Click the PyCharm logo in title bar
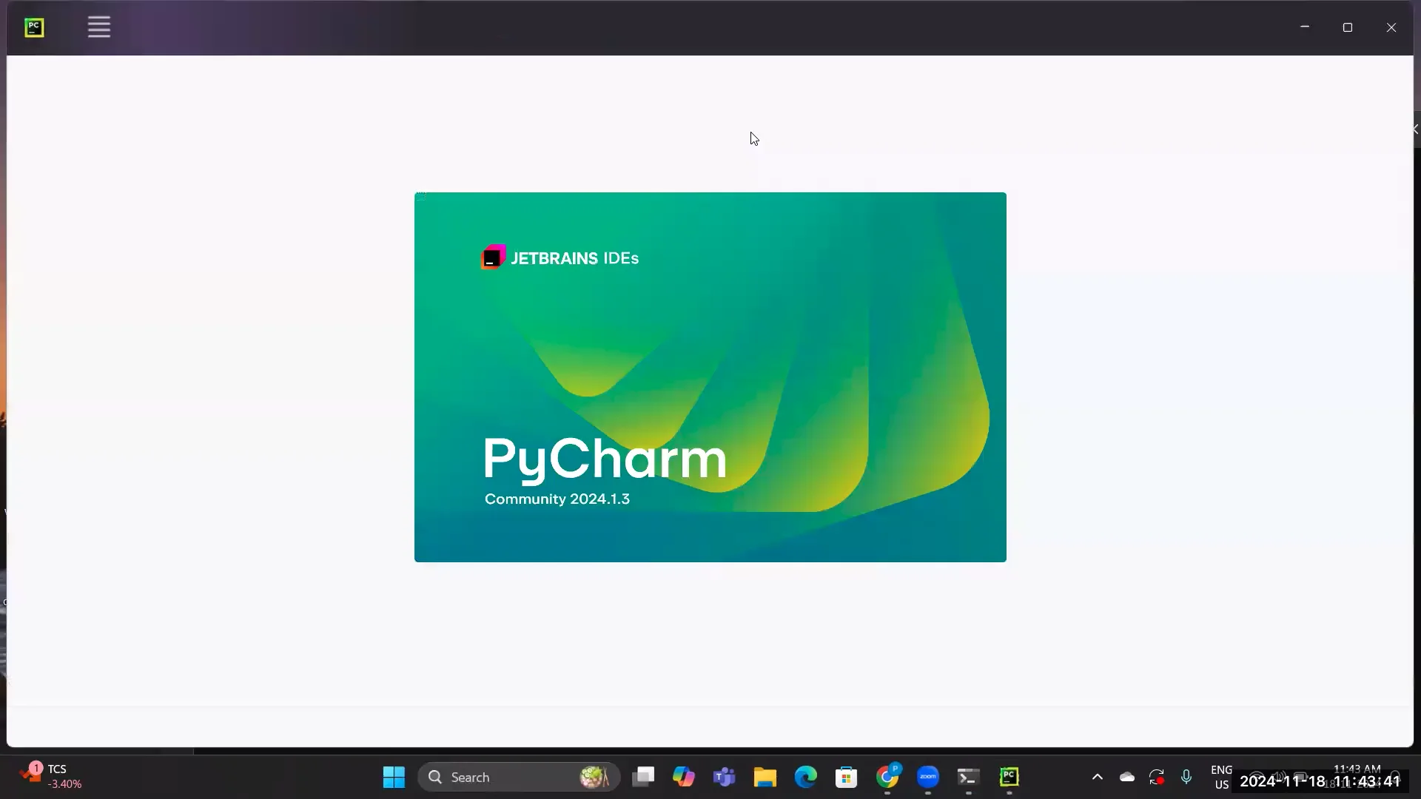Image resolution: width=1421 pixels, height=799 pixels. pyautogui.click(x=34, y=27)
